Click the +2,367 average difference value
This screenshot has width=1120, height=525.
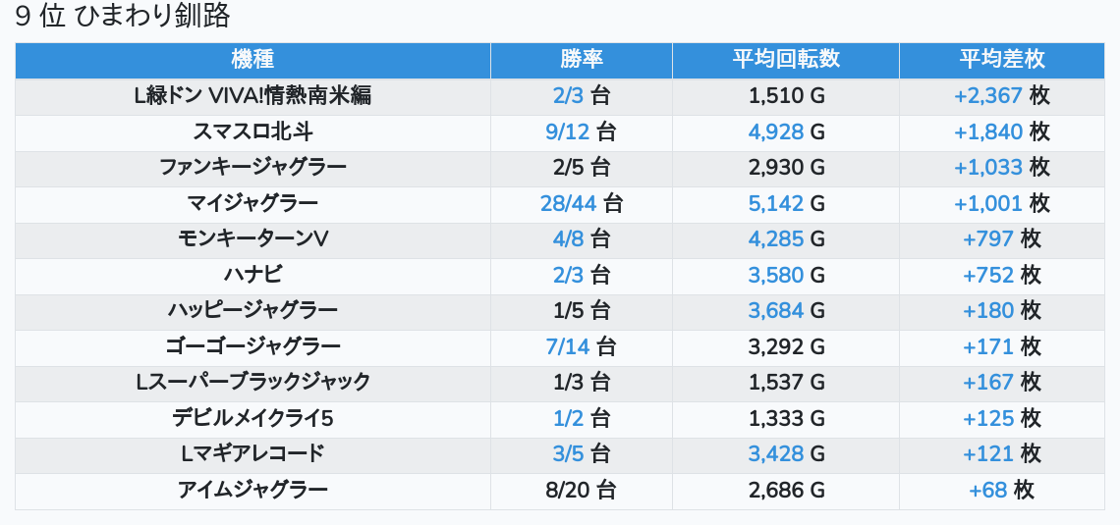point(987,96)
